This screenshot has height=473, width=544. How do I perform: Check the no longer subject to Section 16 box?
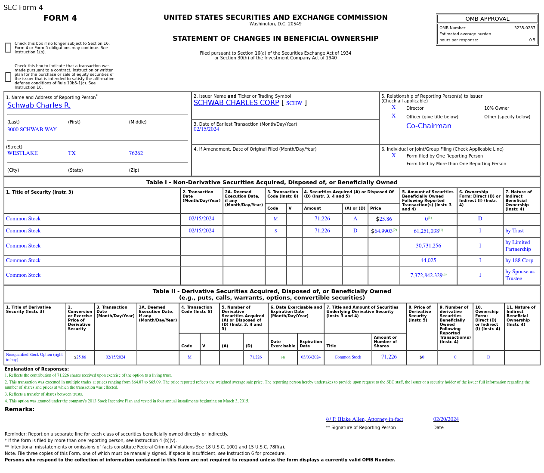pos(8,48)
